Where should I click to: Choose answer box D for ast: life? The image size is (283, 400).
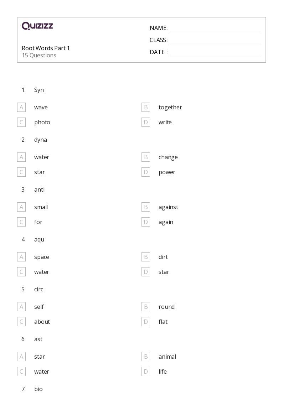tap(146, 372)
